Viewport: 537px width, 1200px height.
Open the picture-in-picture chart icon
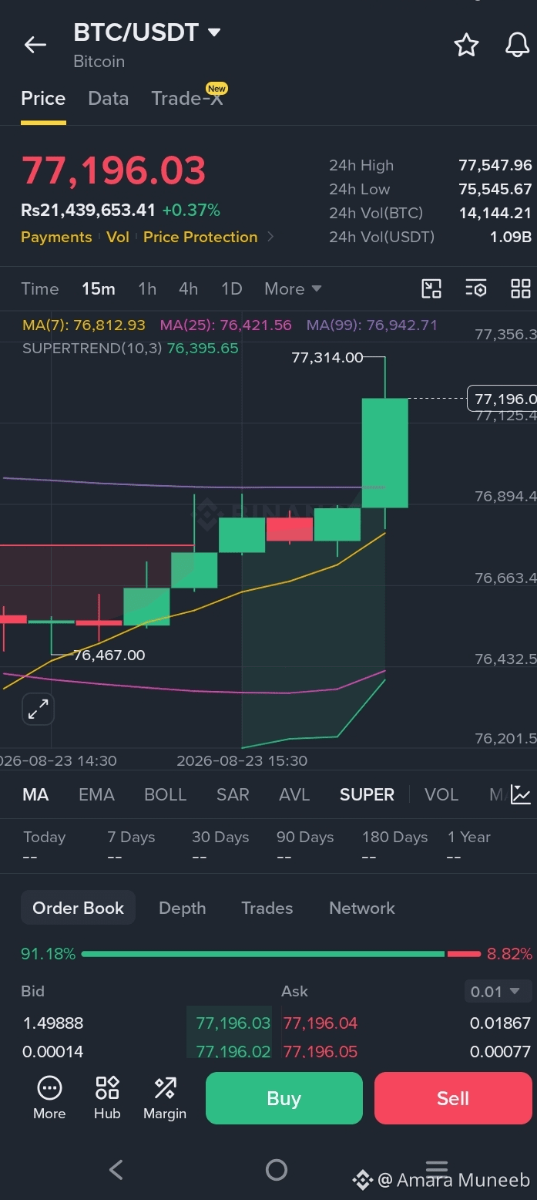431,289
